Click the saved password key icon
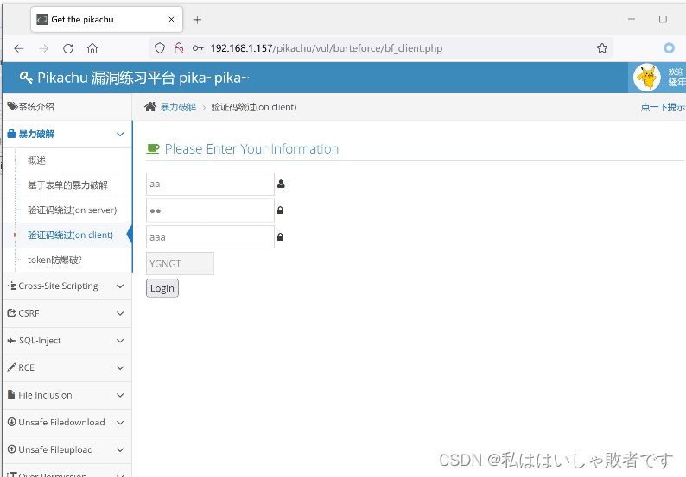Screen dimensions: 686x477 coord(198,48)
